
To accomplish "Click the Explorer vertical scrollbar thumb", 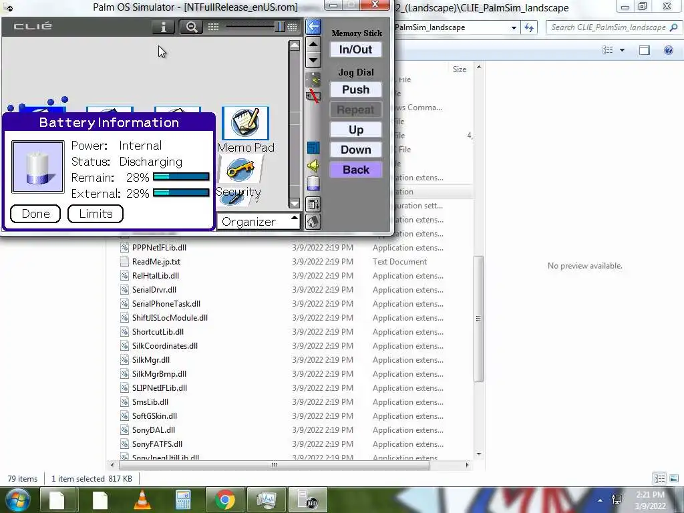I will [478, 319].
